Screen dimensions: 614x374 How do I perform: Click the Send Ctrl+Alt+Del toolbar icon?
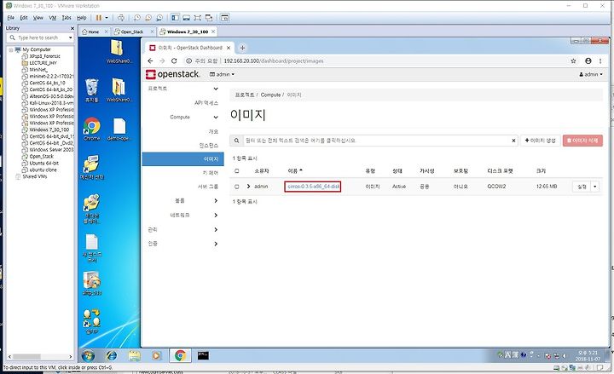coord(121,18)
